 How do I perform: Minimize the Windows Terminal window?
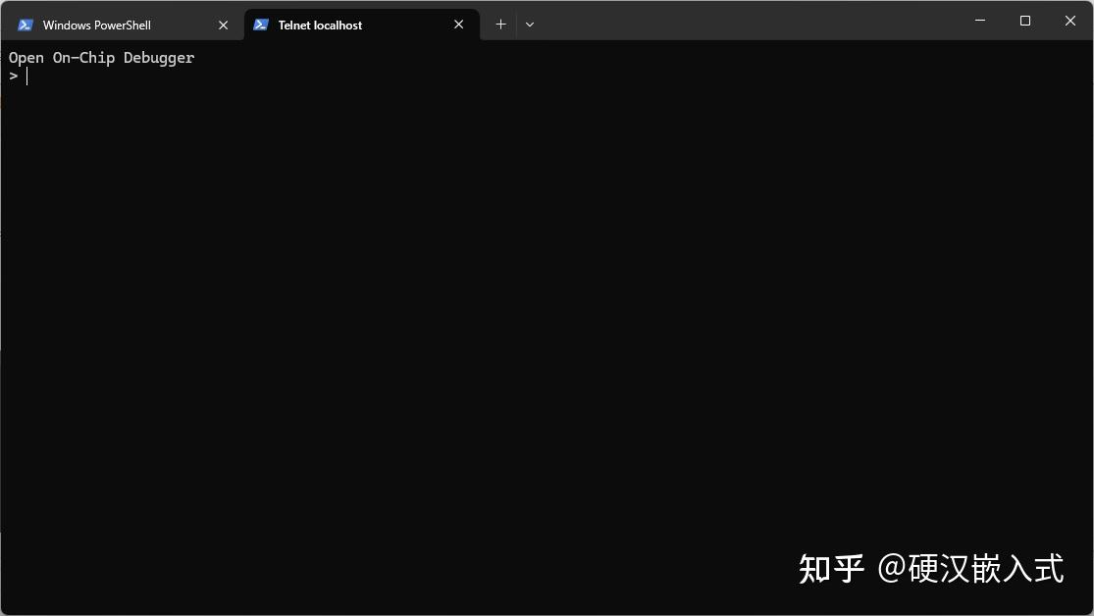coord(979,20)
